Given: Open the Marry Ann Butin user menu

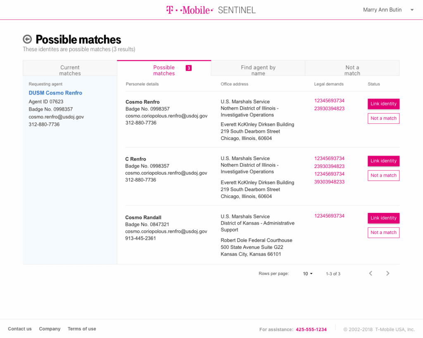Looking at the screenshot, I should pyautogui.click(x=388, y=10).
